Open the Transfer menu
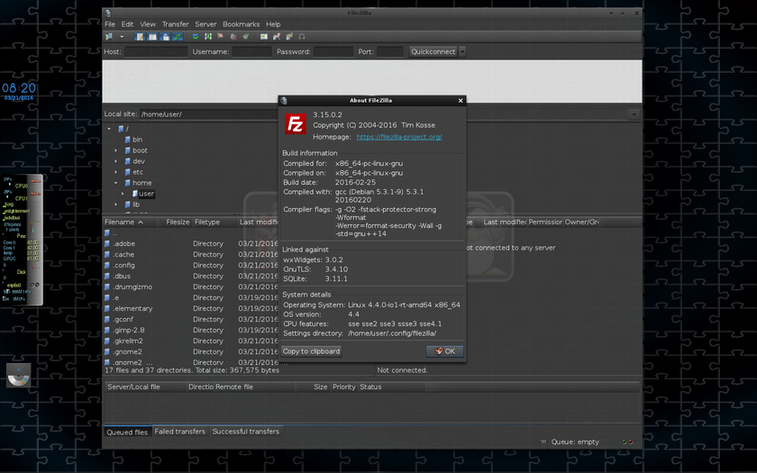This screenshot has height=473, width=757. [x=175, y=24]
